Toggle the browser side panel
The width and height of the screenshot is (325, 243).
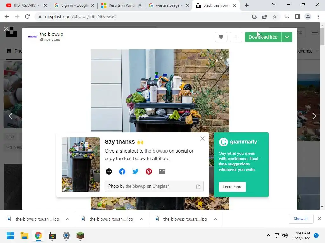(298, 16)
